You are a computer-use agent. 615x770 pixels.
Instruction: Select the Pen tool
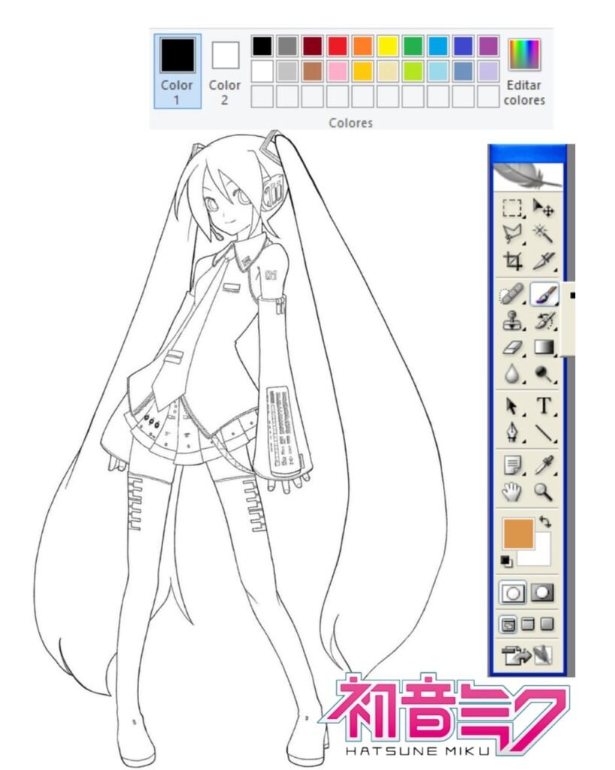511,432
